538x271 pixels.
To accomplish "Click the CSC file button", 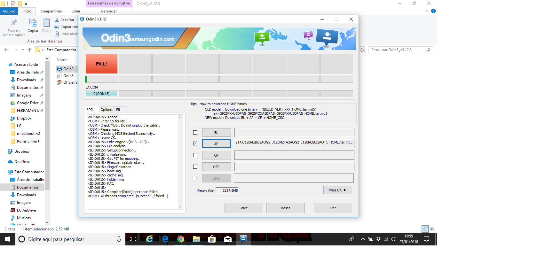I will click(x=216, y=167).
